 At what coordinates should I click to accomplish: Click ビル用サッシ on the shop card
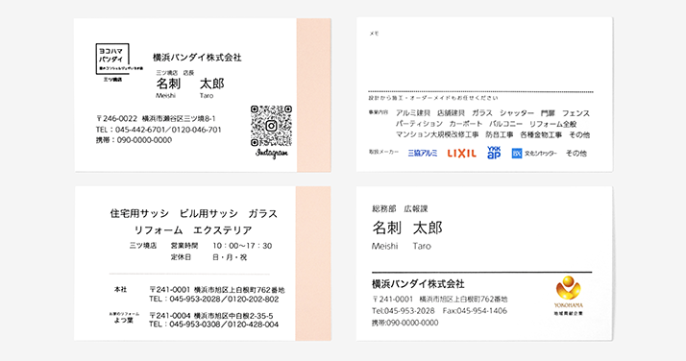[208, 214]
